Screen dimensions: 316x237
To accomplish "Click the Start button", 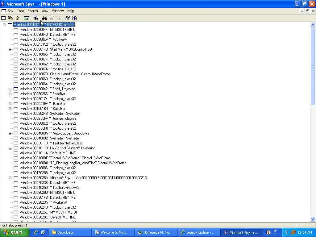I will click(15, 232).
